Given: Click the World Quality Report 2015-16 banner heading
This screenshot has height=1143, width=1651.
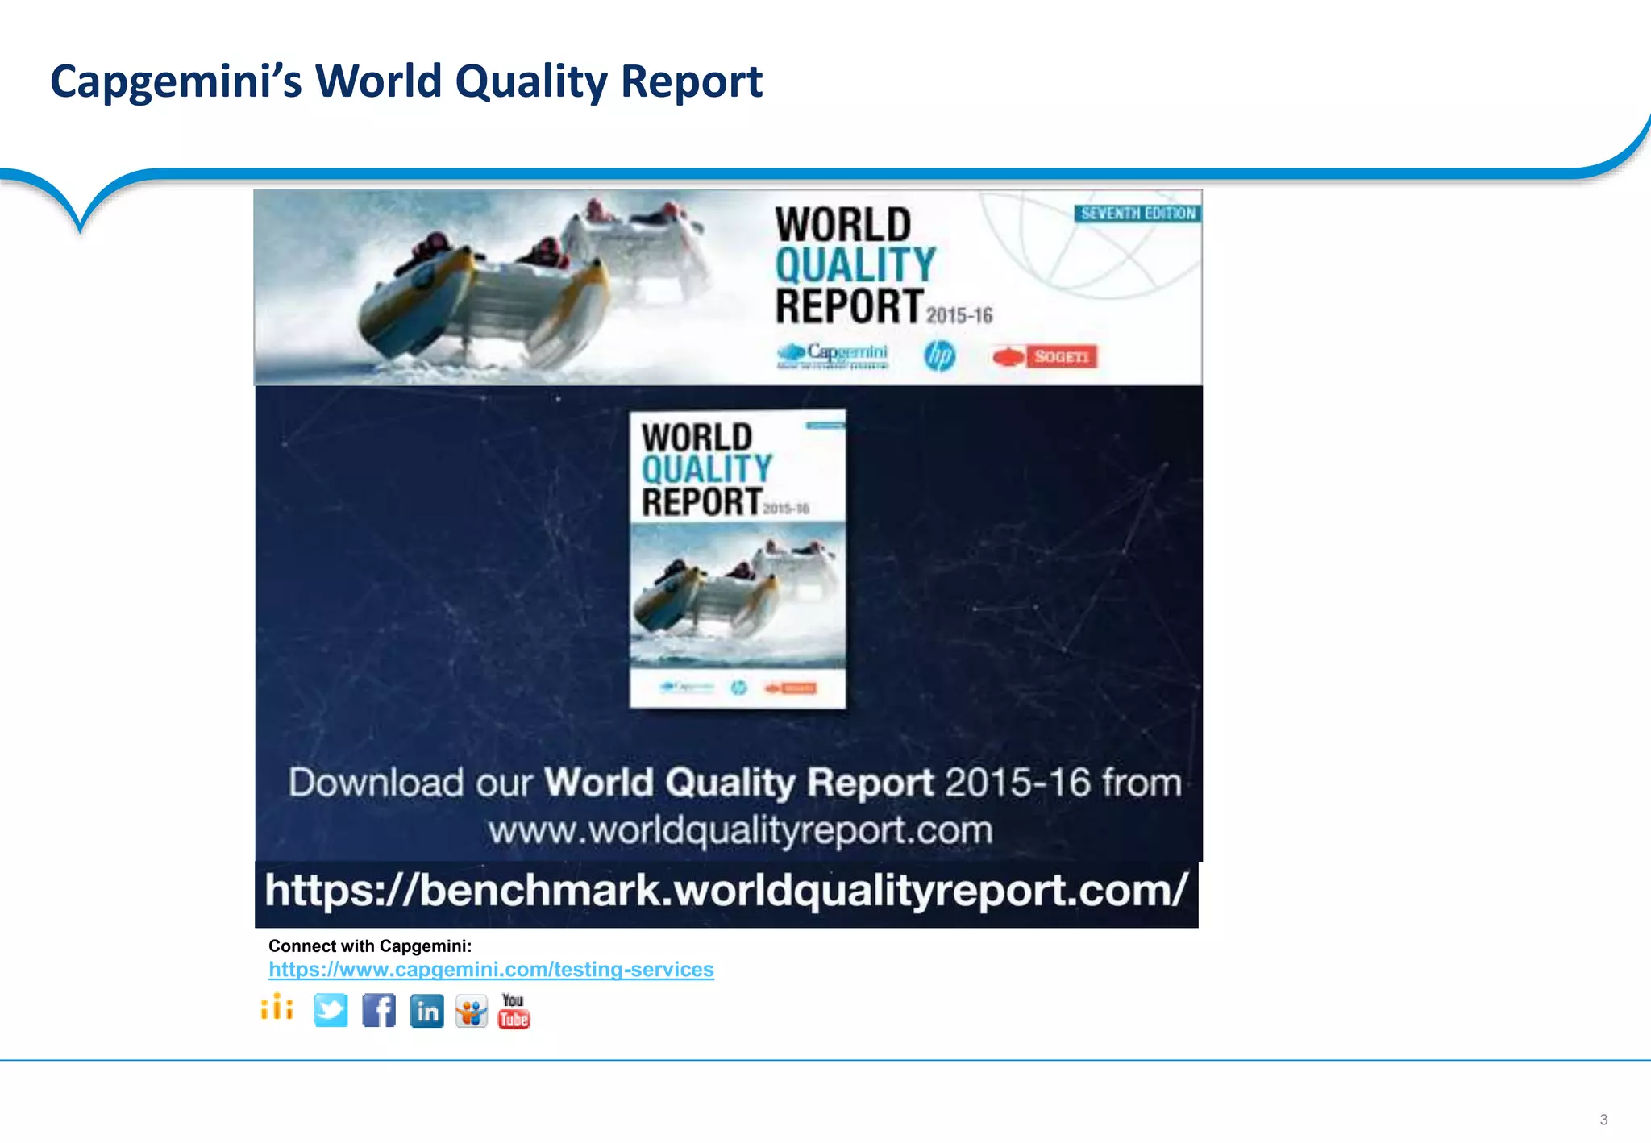Looking at the screenshot, I should [884, 265].
